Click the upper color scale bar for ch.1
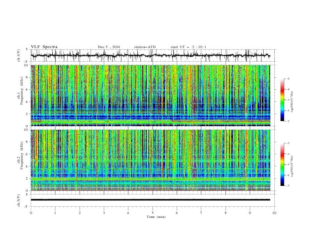This screenshot has height=239, width=309. [x=282, y=100]
